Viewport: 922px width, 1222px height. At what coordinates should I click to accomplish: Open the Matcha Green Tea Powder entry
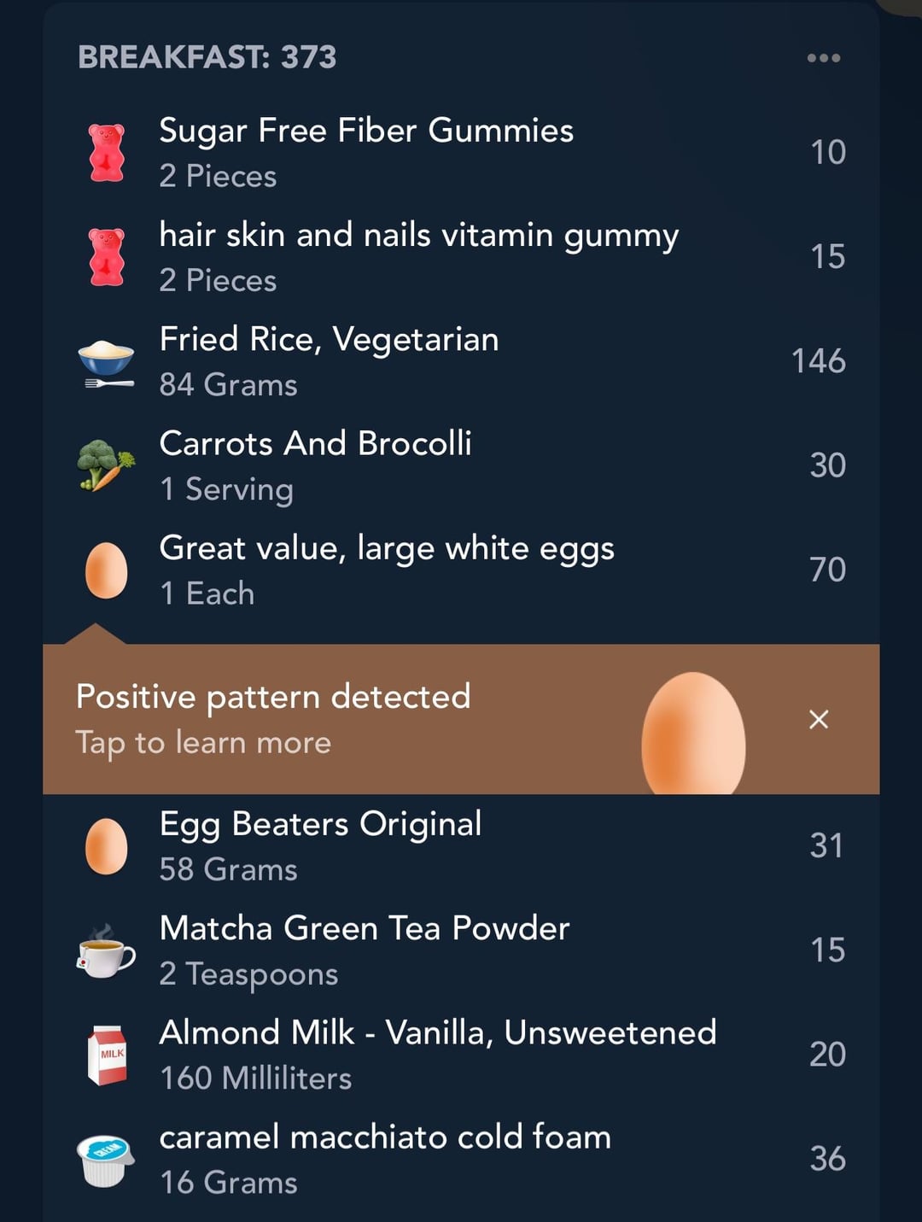461,950
